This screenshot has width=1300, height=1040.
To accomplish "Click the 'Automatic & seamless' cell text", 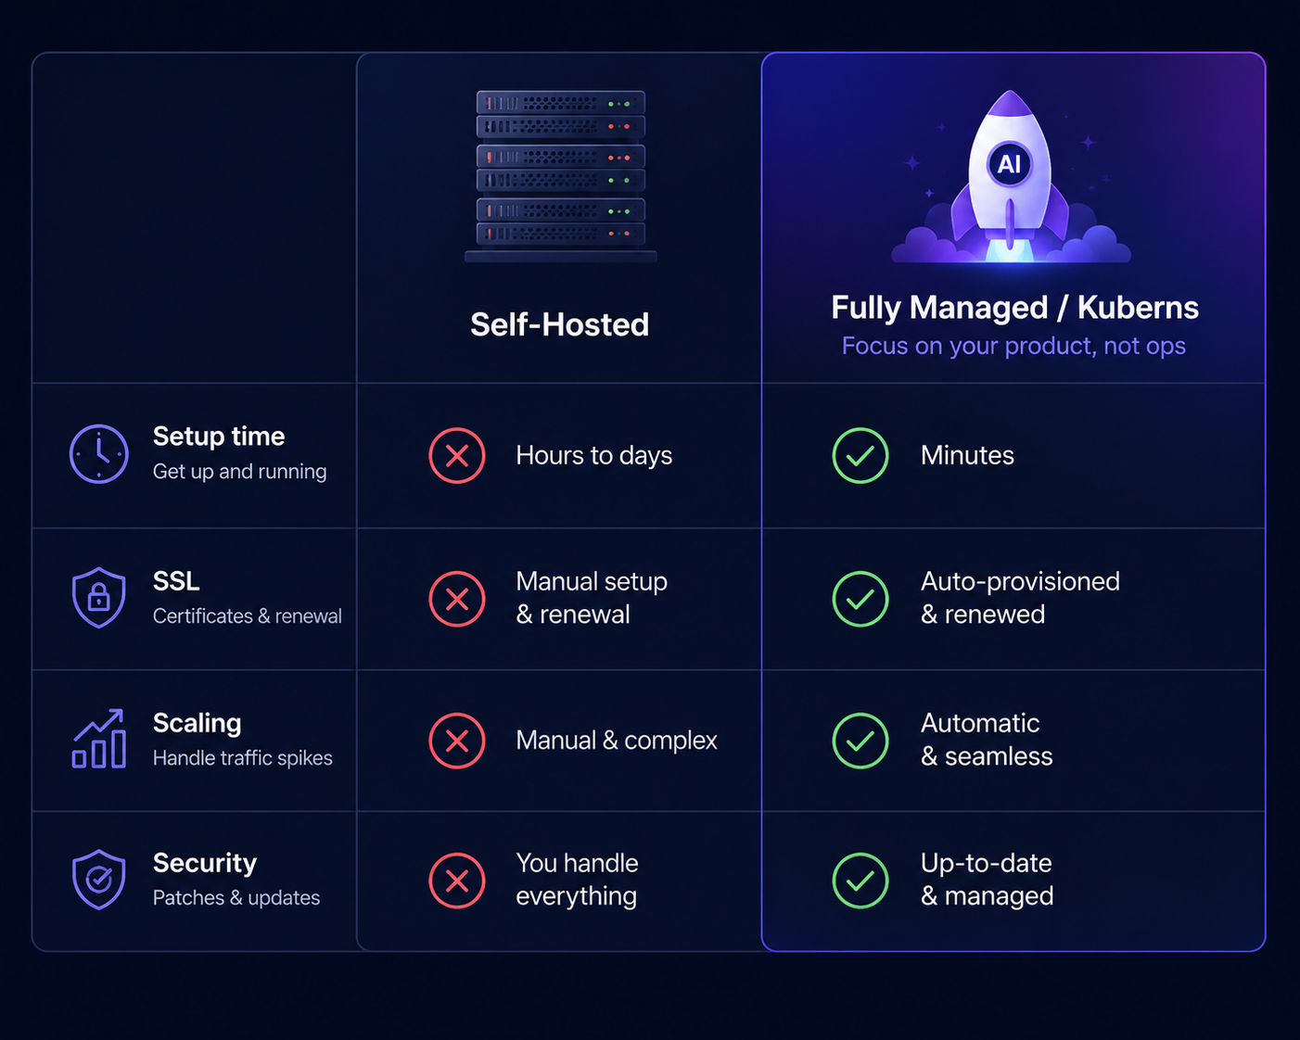I will point(987,740).
